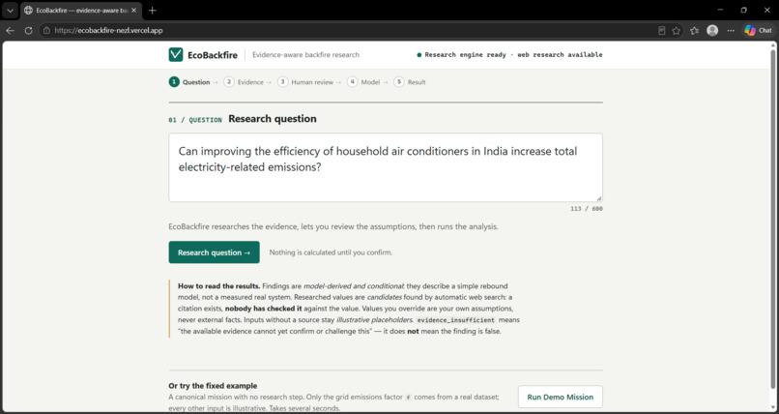Screen dimensions: 779x414
Task: Open browser settings three-dots menu
Action: pyautogui.click(x=731, y=30)
